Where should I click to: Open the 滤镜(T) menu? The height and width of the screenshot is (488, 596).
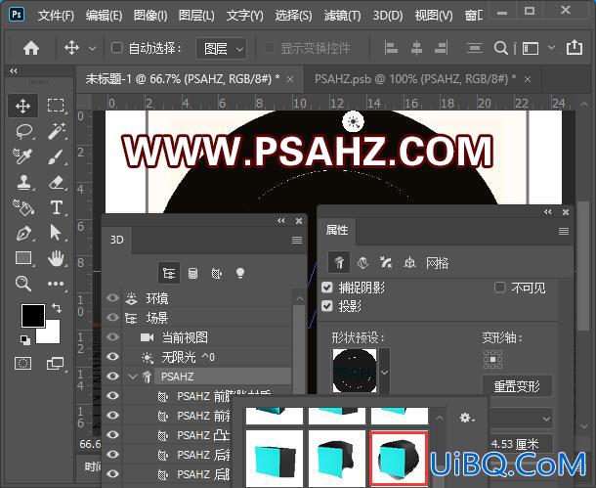(x=343, y=16)
